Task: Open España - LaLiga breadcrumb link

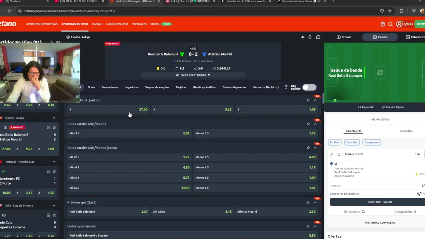Action: pos(78,37)
